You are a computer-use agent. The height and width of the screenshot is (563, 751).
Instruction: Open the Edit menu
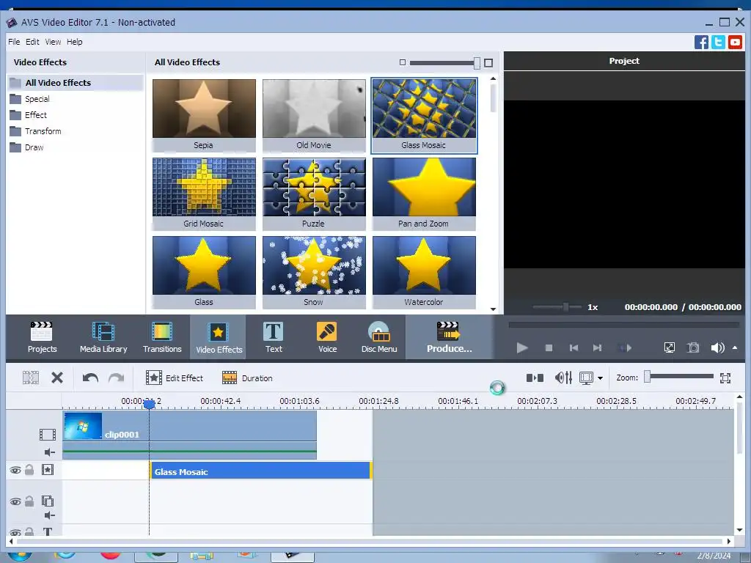coord(32,42)
